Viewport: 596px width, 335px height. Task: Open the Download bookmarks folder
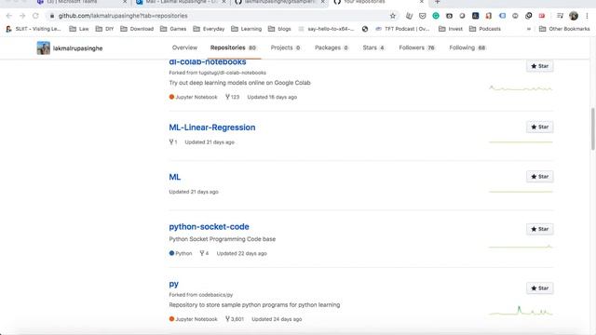tap(137, 29)
